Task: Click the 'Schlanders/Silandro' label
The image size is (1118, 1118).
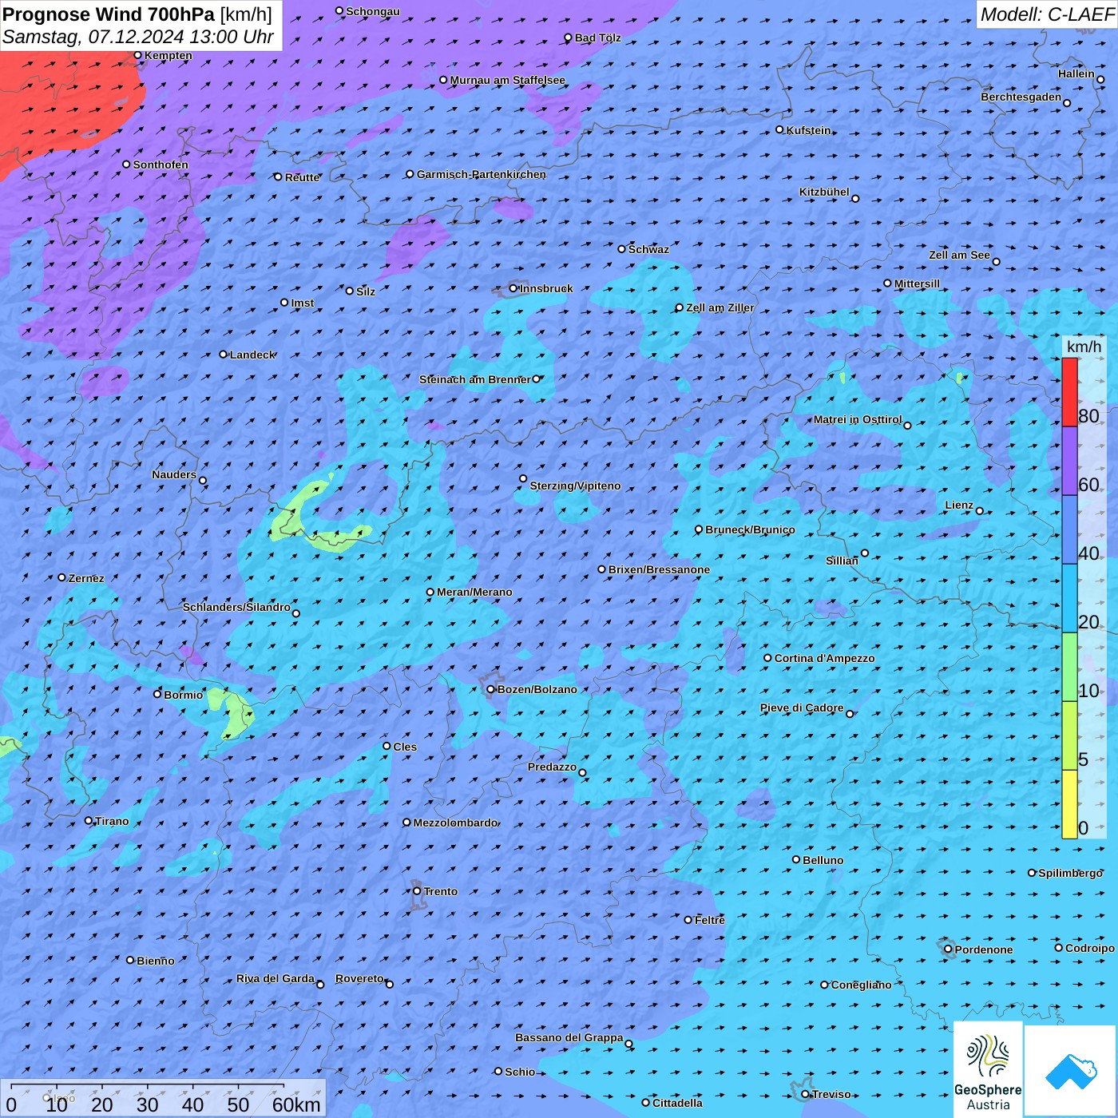Action: [x=236, y=607]
